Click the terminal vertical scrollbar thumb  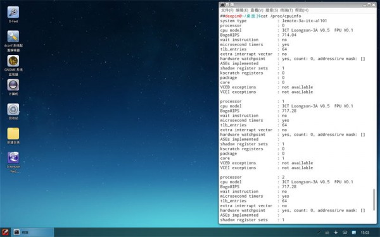374,200
